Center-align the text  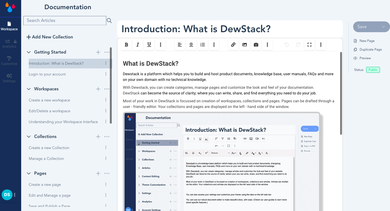(191, 45)
